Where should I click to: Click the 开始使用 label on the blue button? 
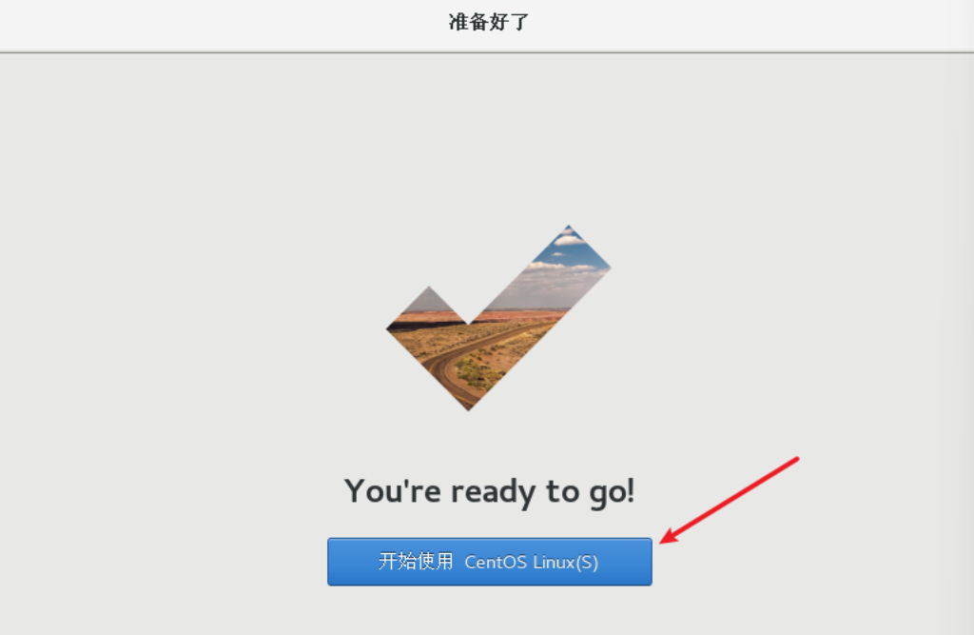pos(416,561)
